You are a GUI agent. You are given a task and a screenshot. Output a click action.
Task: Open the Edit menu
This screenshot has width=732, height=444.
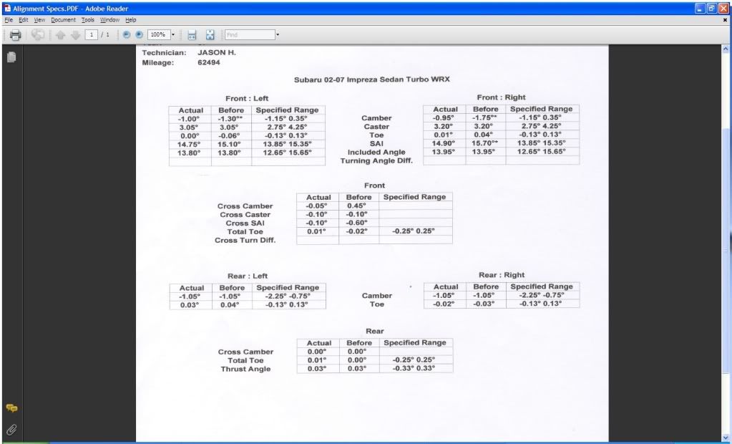pyautogui.click(x=24, y=20)
